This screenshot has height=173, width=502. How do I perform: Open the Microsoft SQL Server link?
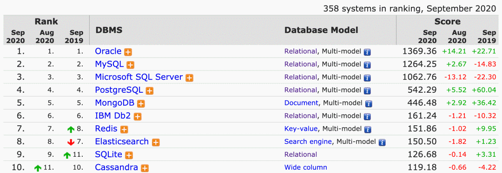139,77
